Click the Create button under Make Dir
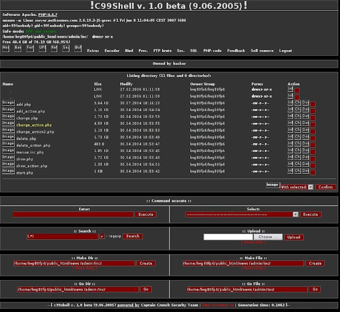 click(x=146, y=263)
